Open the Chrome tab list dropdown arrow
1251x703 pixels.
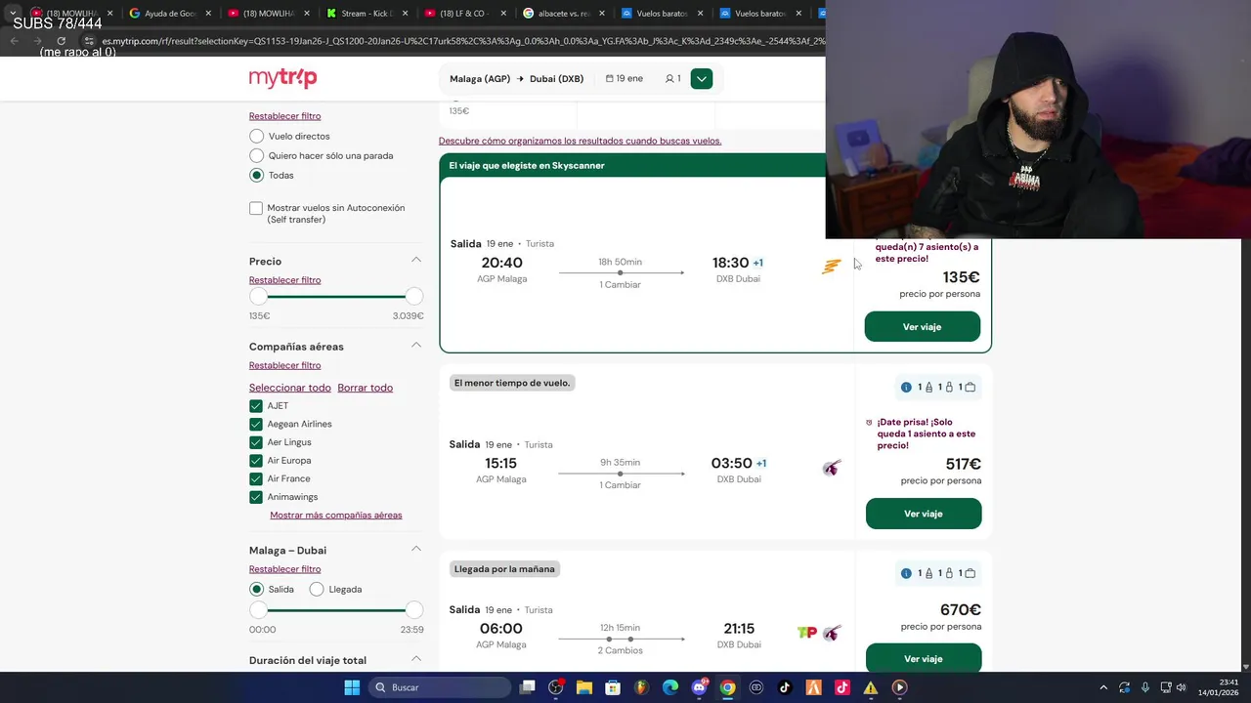tap(12, 14)
